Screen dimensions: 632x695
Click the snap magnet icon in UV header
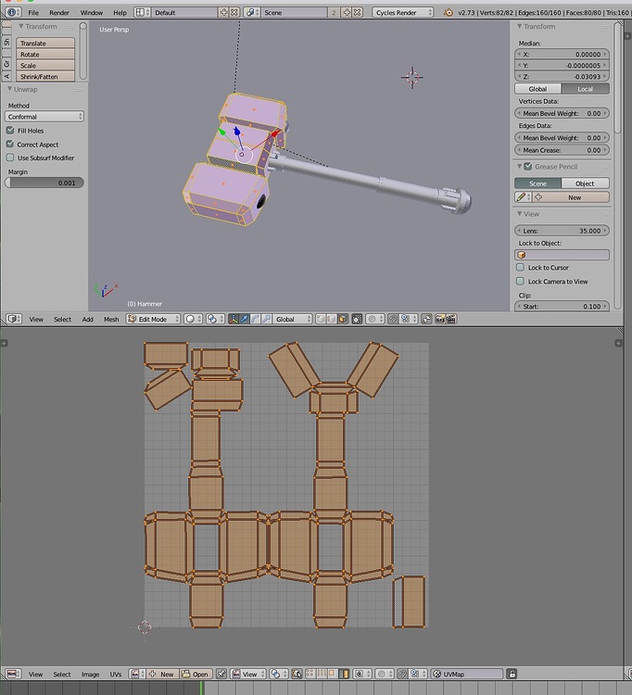click(402, 675)
